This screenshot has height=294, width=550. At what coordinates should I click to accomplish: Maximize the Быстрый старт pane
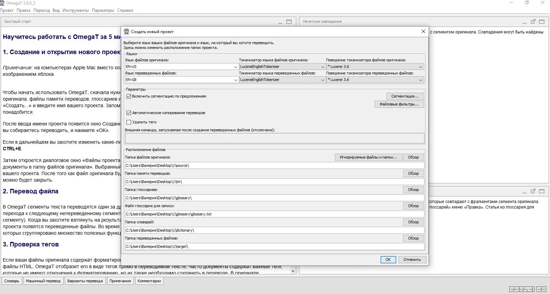coord(289,22)
